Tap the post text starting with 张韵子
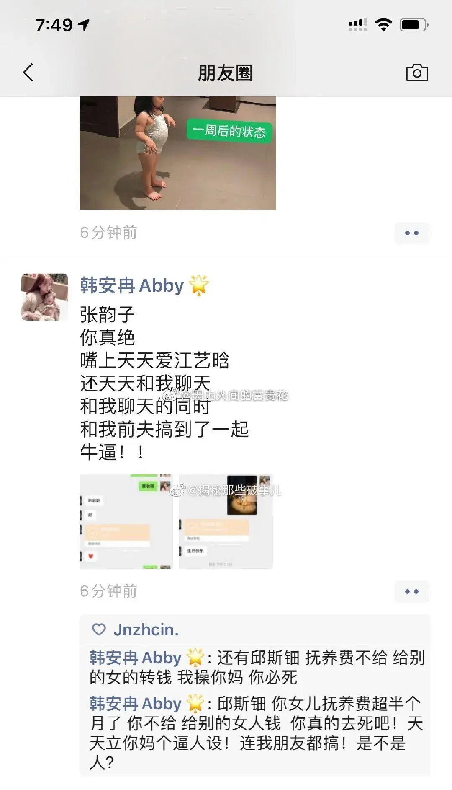The width and height of the screenshot is (452, 790). [164, 383]
